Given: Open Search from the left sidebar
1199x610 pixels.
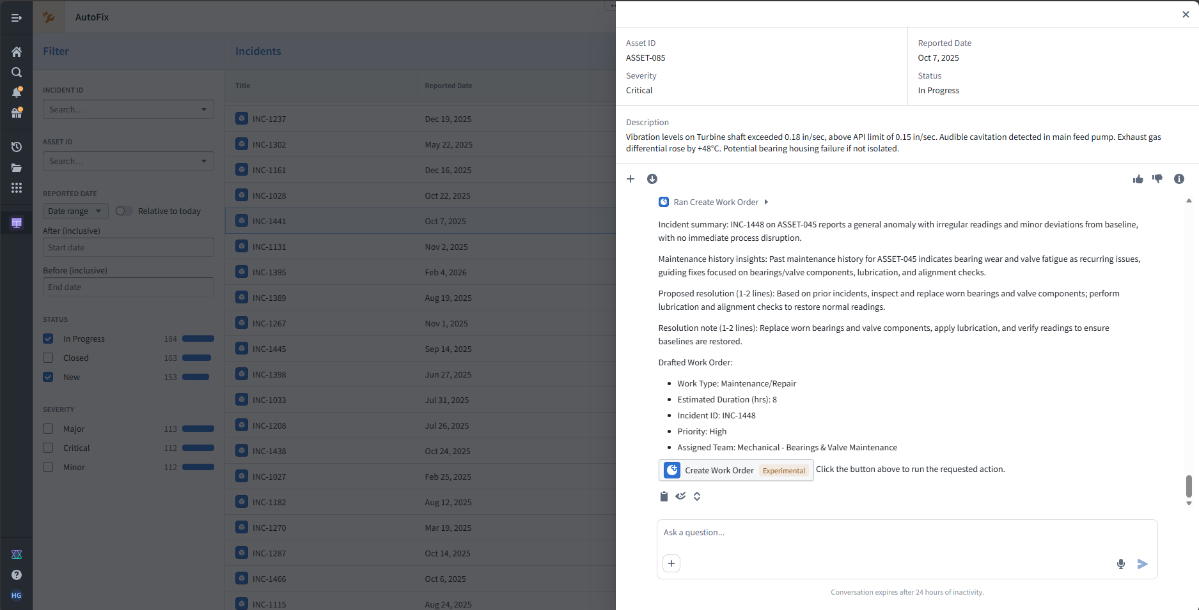Looking at the screenshot, I should tap(17, 72).
